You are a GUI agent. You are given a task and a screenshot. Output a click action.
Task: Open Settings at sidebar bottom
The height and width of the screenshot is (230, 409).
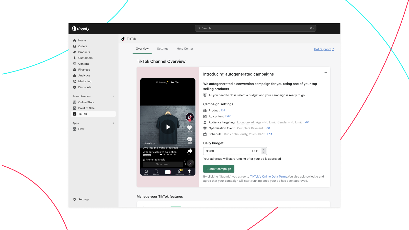point(84,199)
